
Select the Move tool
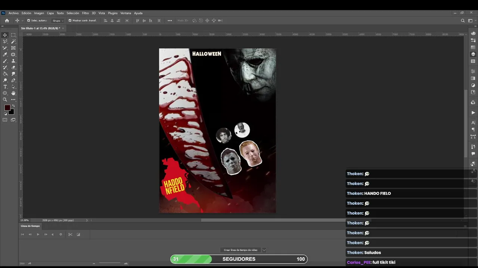coord(5,35)
